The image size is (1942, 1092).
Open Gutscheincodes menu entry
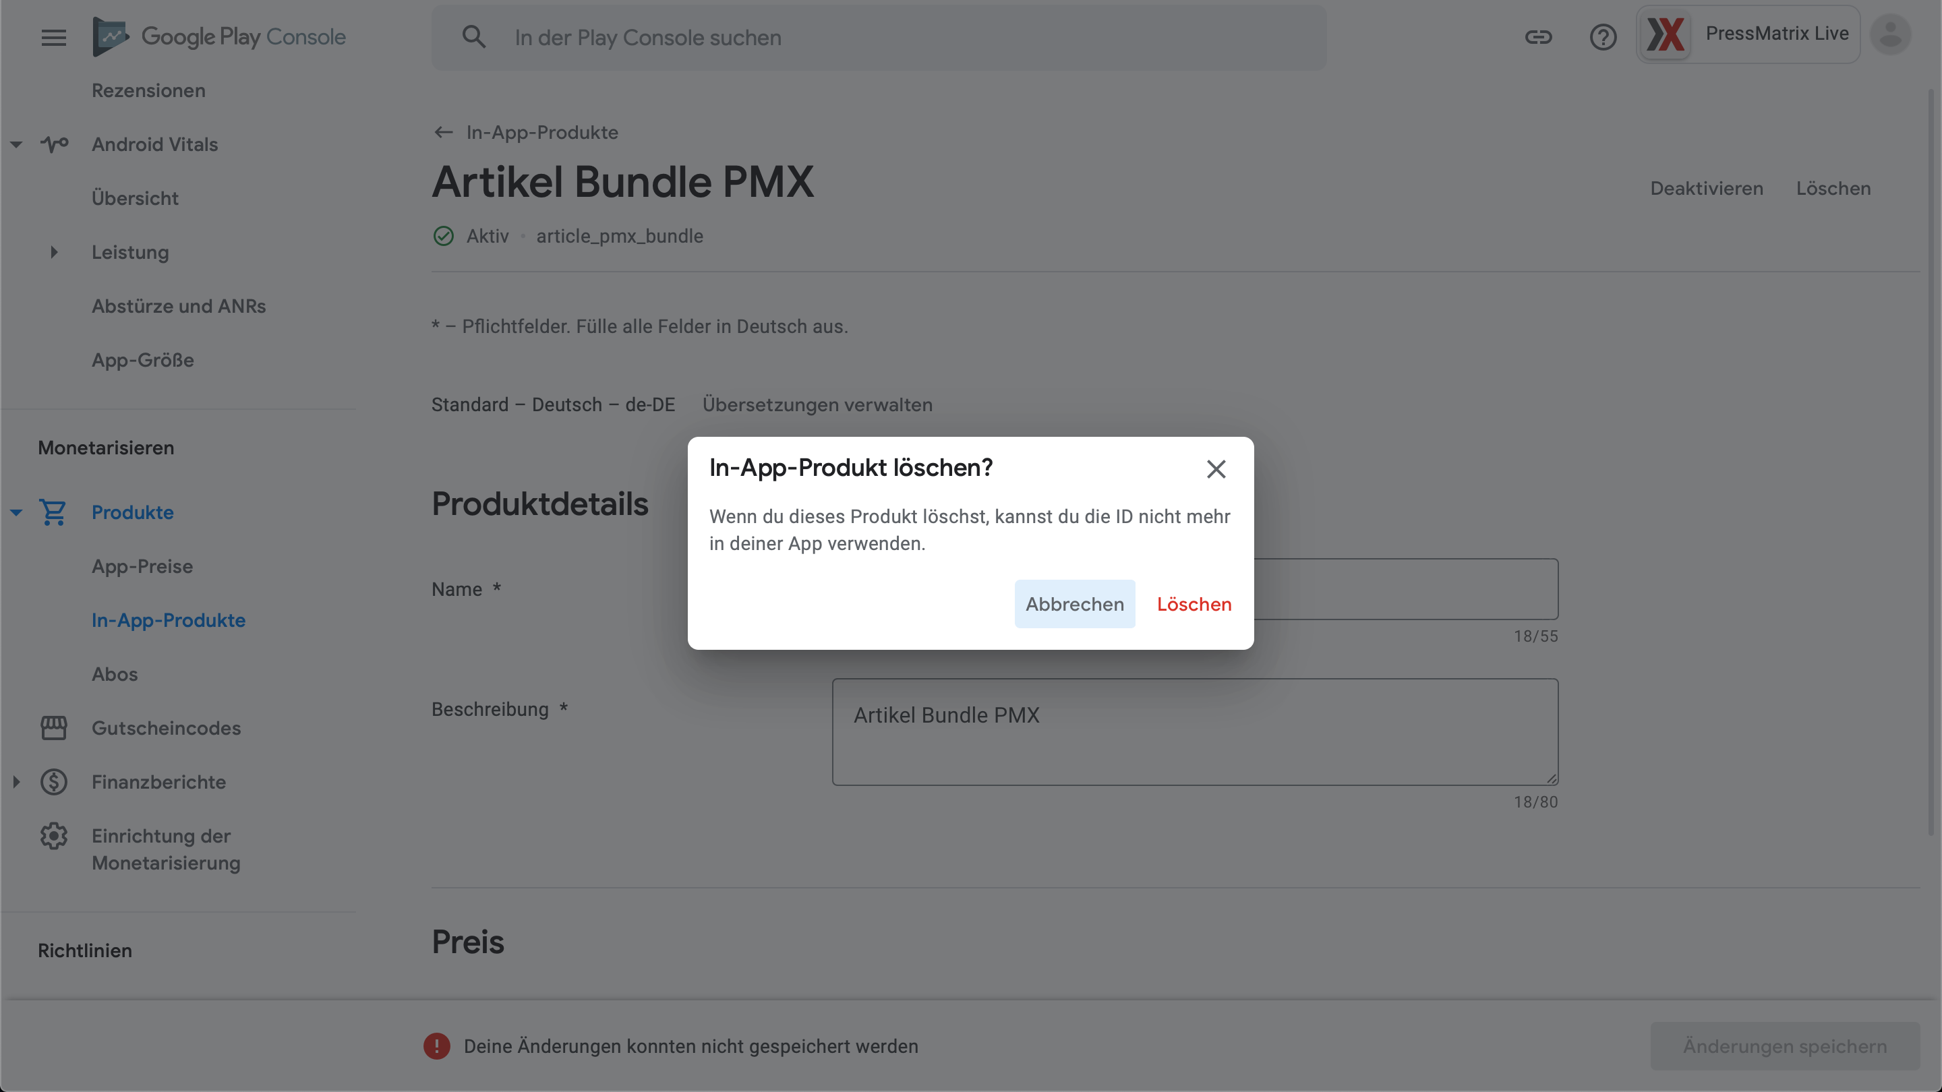(x=167, y=728)
